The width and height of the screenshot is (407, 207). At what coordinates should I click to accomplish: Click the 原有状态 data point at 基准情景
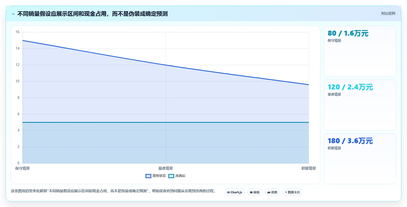(166, 65)
